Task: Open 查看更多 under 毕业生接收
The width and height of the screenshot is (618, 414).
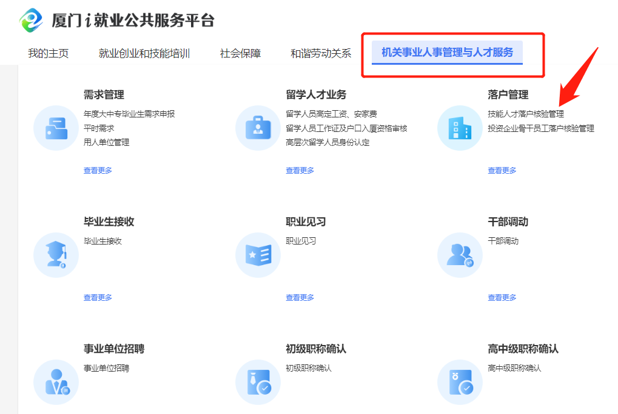Action: click(98, 297)
